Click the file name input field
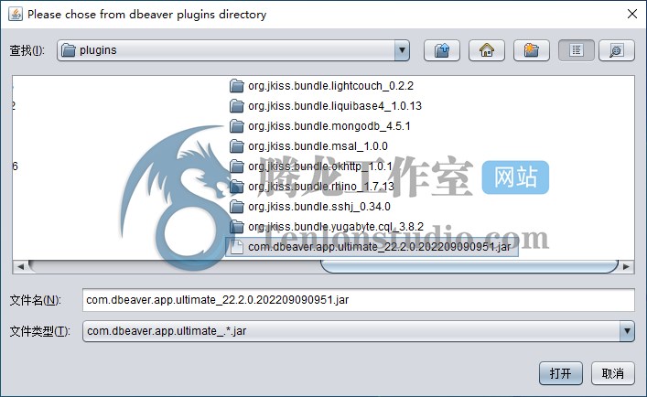647x397 pixels. pyautogui.click(x=358, y=300)
